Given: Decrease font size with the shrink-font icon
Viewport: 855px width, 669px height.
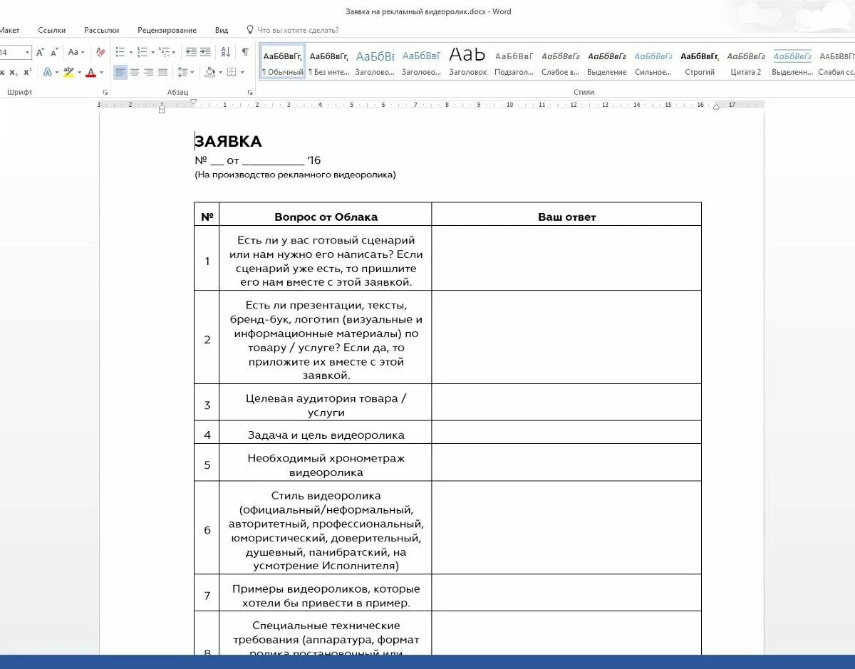Looking at the screenshot, I should coord(54,52).
